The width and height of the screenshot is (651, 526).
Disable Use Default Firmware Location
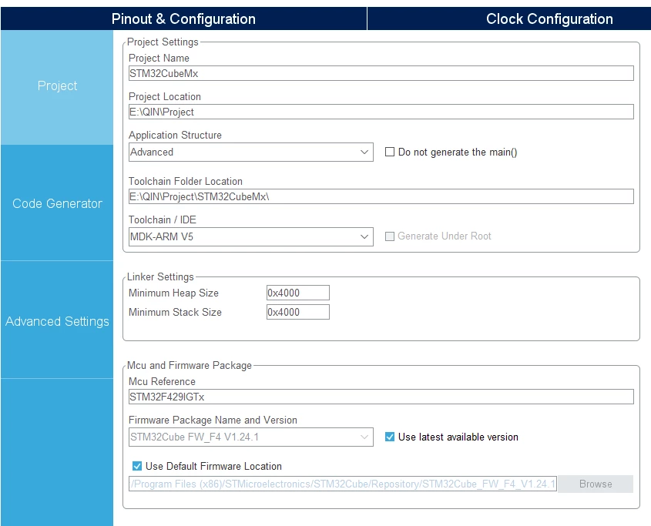(x=137, y=466)
